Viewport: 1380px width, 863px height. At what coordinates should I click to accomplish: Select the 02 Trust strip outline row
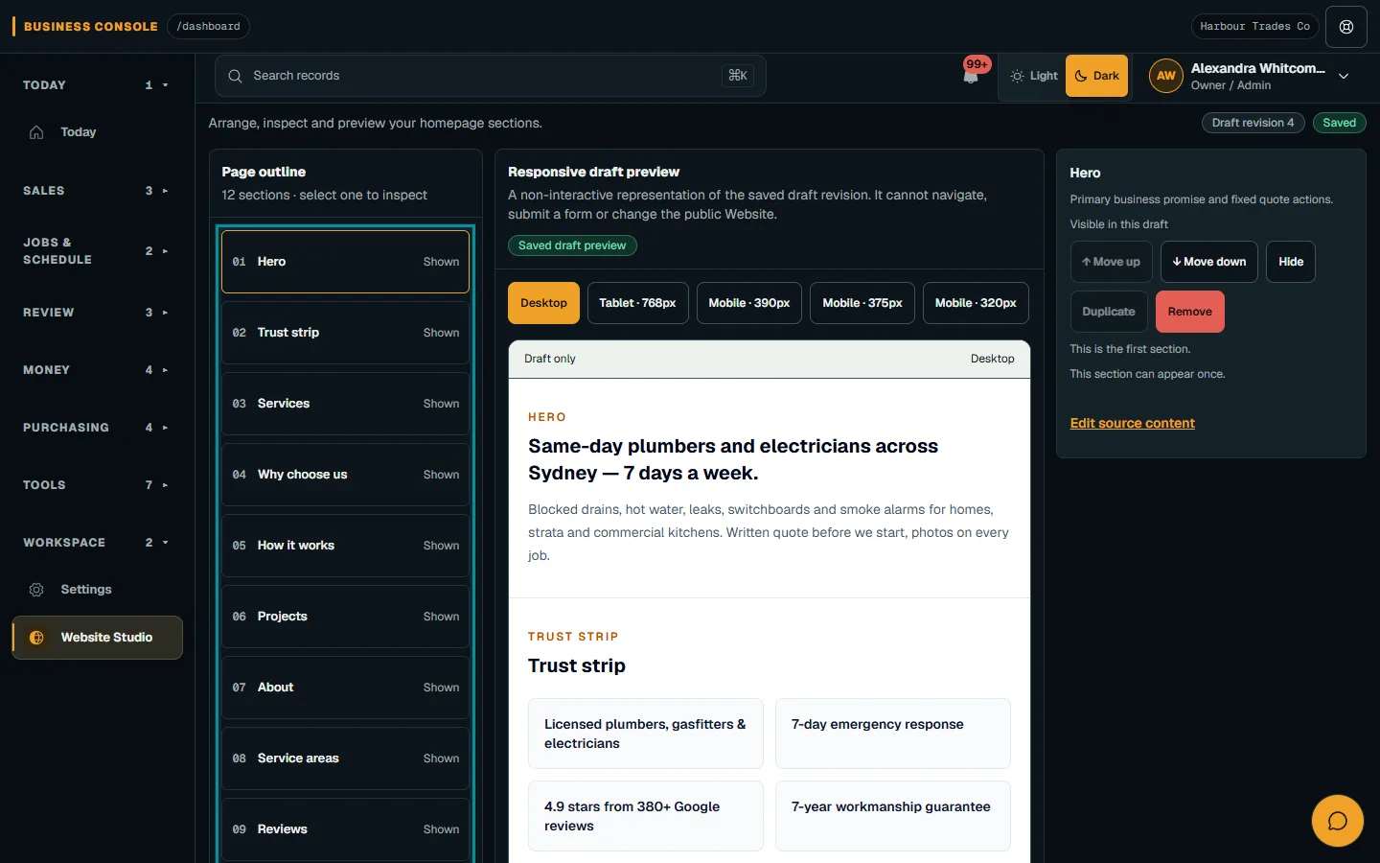click(345, 333)
